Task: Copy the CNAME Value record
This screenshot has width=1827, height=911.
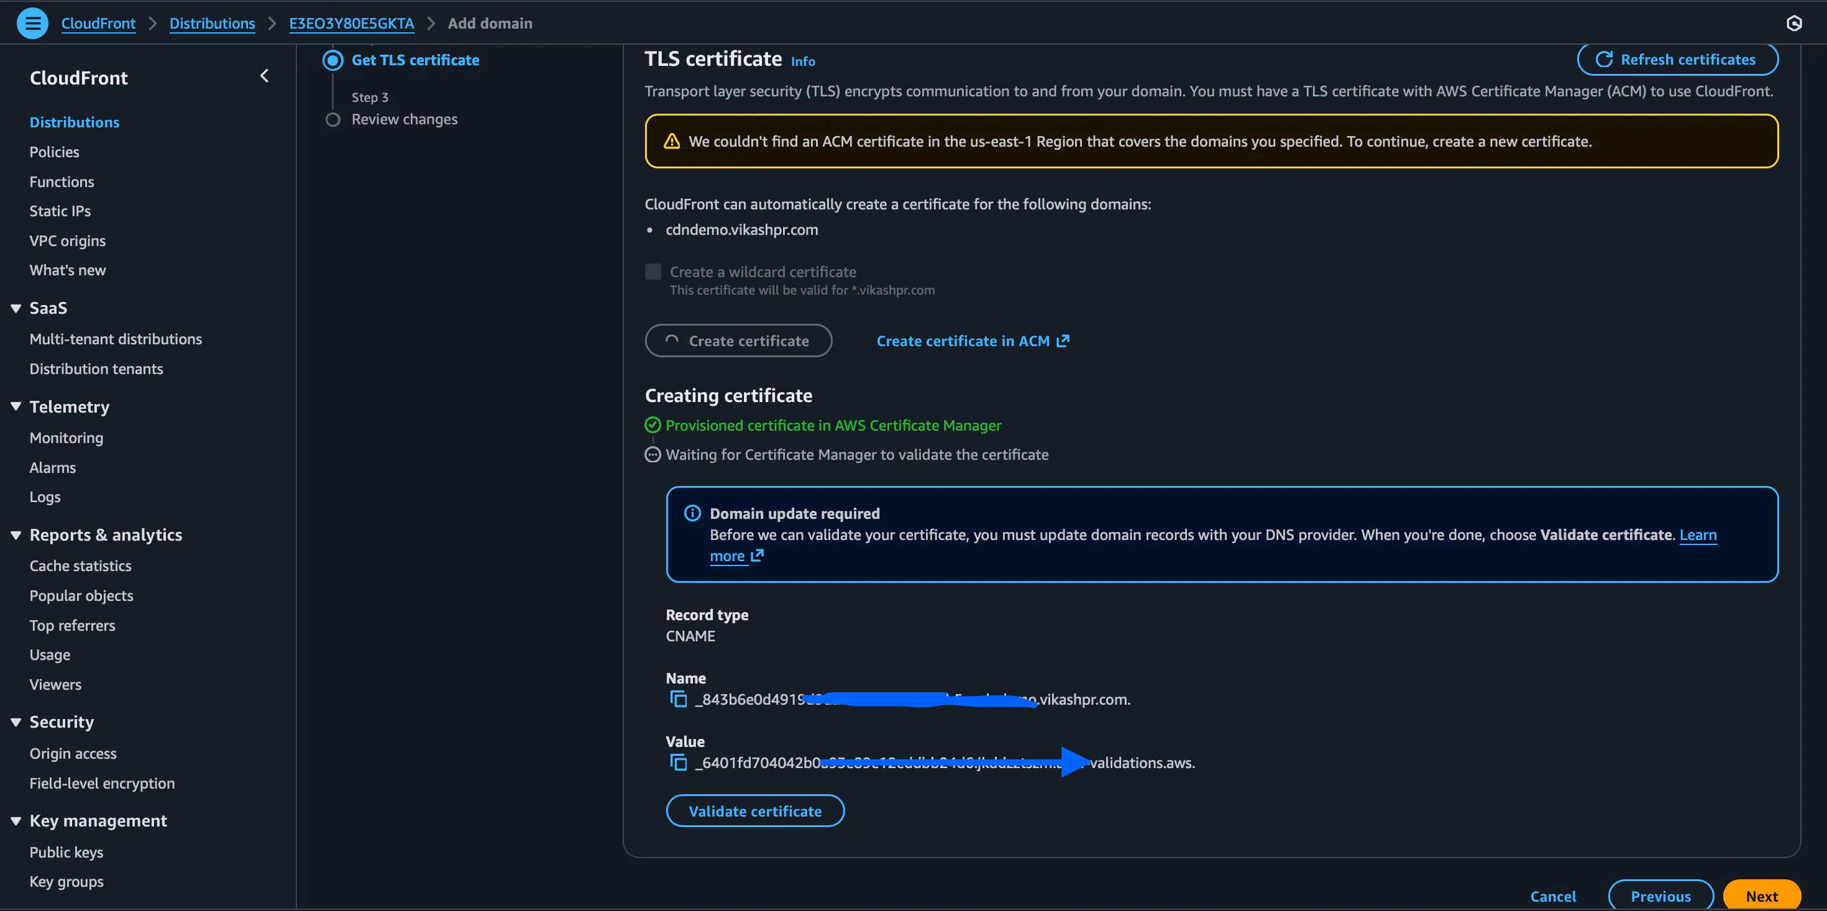Action: pyautogui.click(x=678, y=762)
